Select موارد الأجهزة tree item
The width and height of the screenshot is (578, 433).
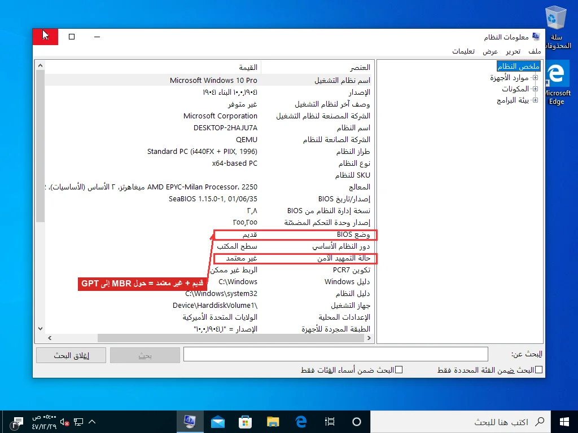tap(509, 78)
